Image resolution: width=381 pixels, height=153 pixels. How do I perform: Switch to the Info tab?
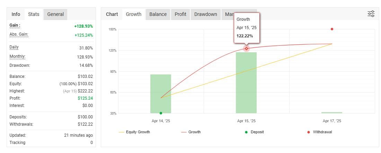(x=16, y=14)
